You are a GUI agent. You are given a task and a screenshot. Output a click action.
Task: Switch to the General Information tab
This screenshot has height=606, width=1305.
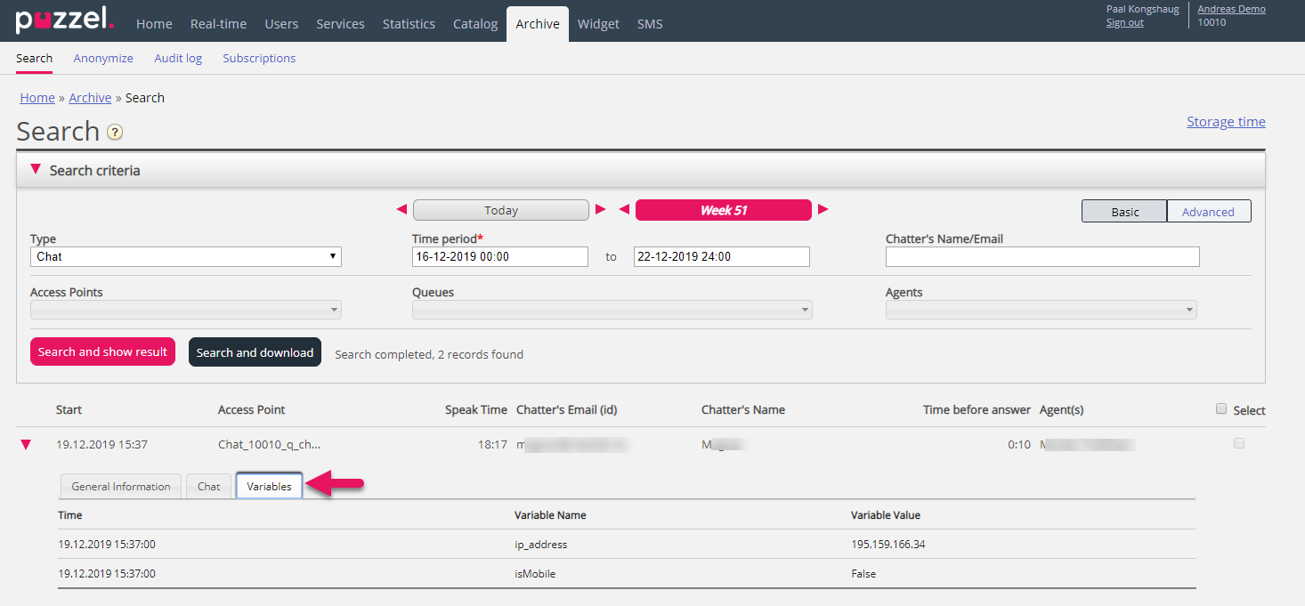(x=121, y=487)
